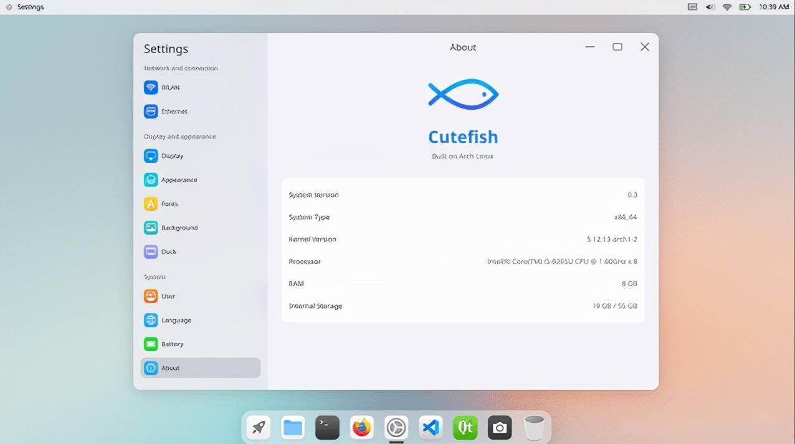The width and height of the screenshot is (795, 444).
Task: Click the volume icon in the tray
Action: tap(710, 7)
